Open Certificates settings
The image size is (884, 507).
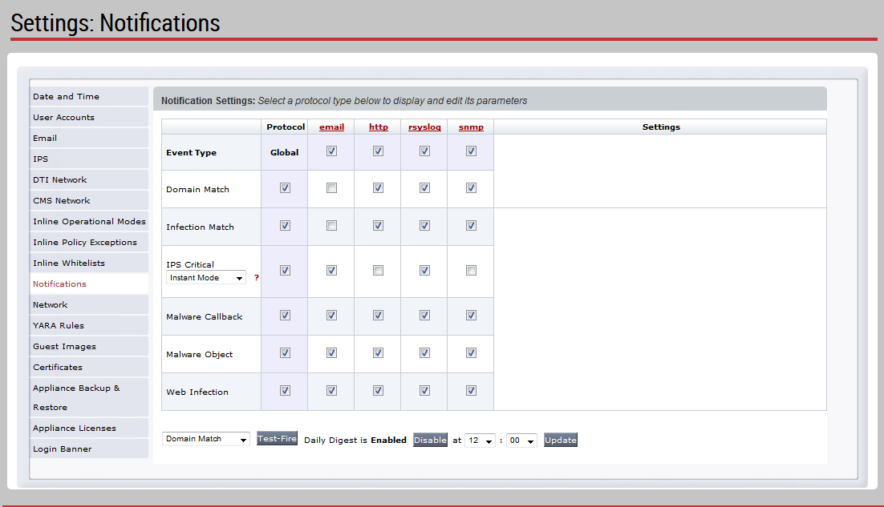click(89, 367)
